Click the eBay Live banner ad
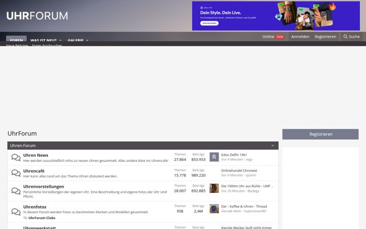Viewport: 366px width, 229px height. [276, 16]
